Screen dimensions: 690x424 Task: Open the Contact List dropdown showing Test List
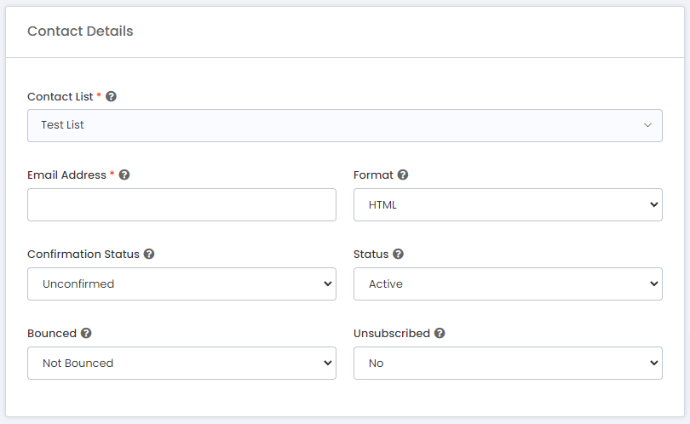[344, 125]
